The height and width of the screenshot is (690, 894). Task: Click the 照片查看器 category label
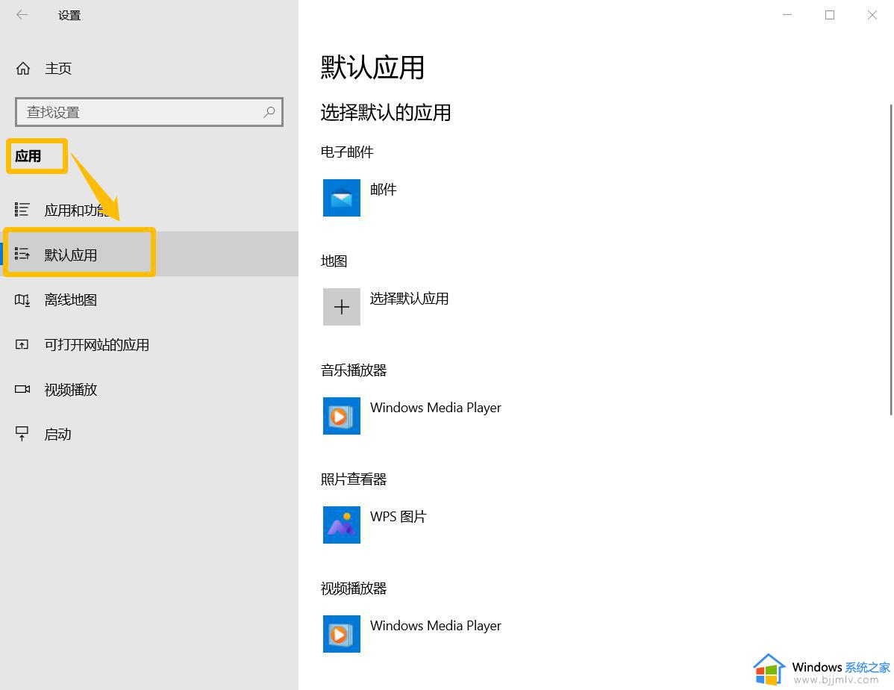click(354, 479)
